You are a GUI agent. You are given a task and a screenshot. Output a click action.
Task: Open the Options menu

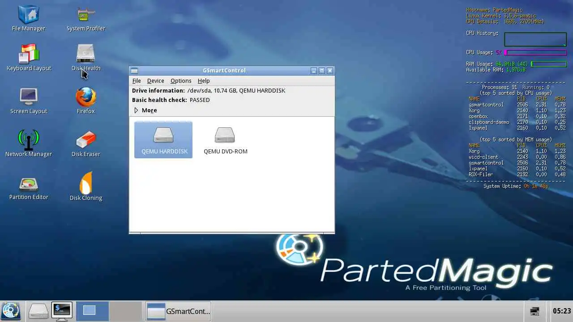pos(181,80)
